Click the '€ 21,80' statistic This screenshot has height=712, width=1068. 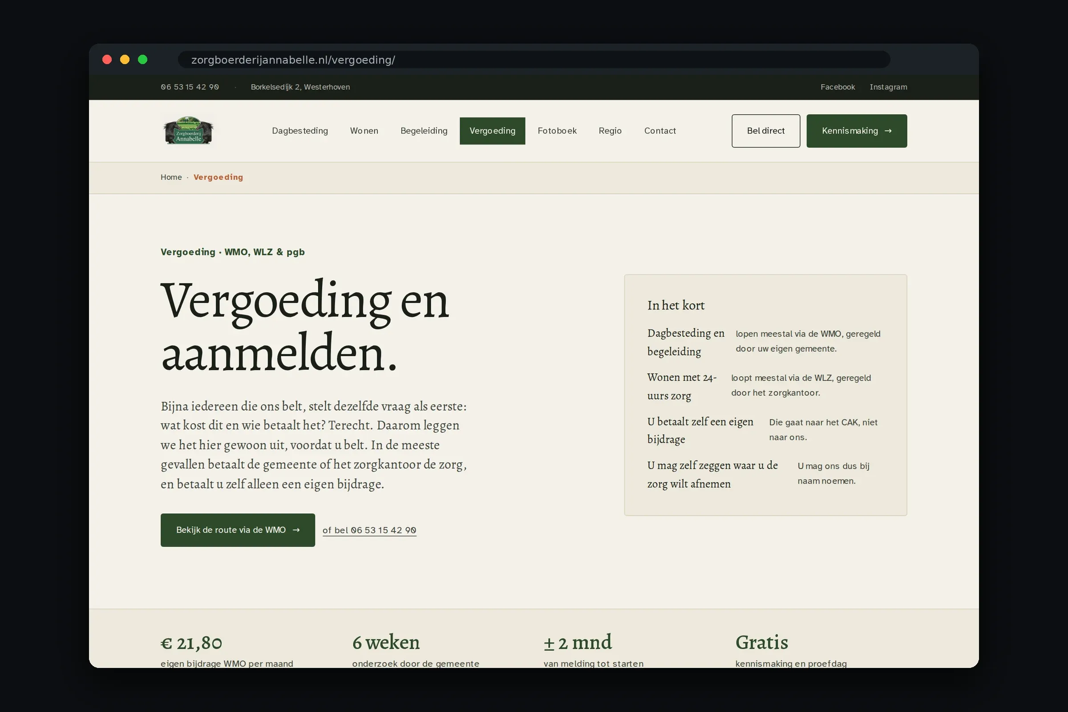pyautogui.click(x=191, y=643)
